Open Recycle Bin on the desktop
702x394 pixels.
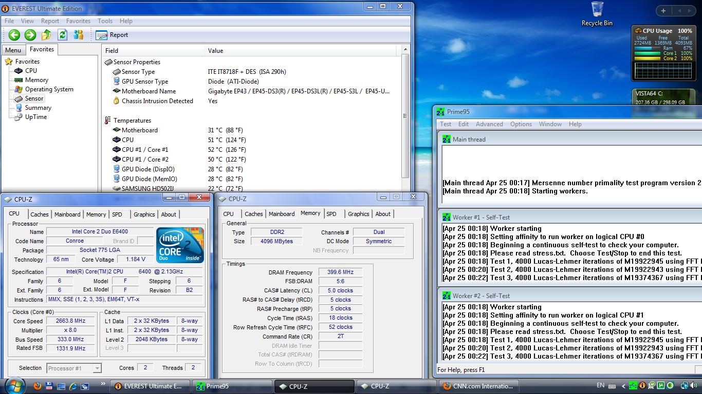coord(597,14)
